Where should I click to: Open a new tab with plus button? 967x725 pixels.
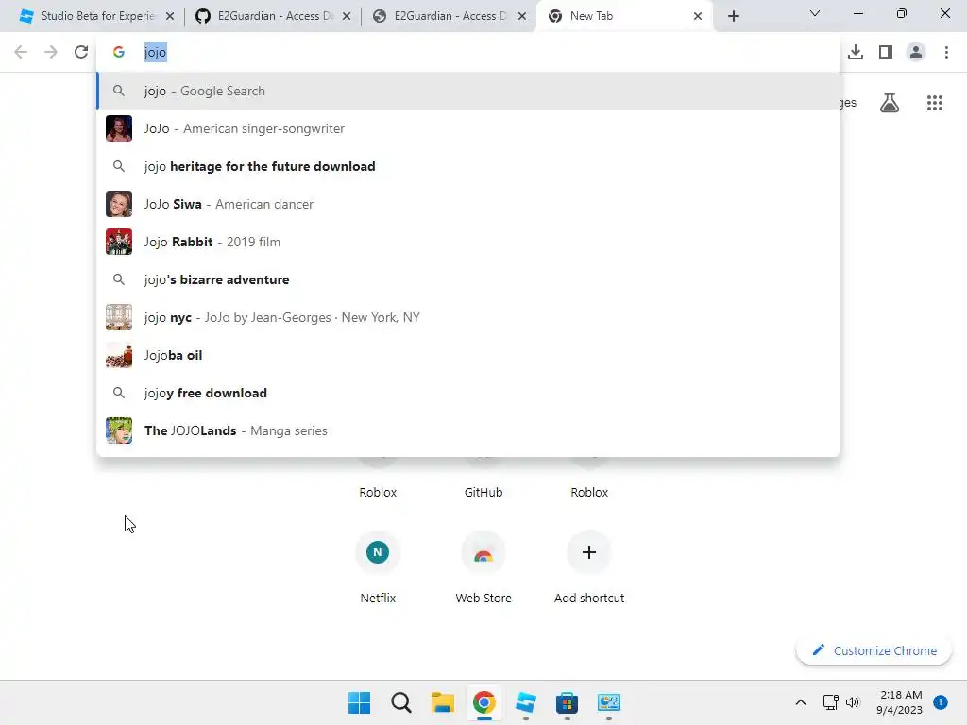(733, 16)
